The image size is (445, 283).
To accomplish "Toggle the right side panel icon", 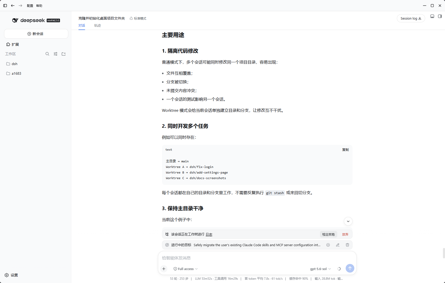I will point(440,16).
